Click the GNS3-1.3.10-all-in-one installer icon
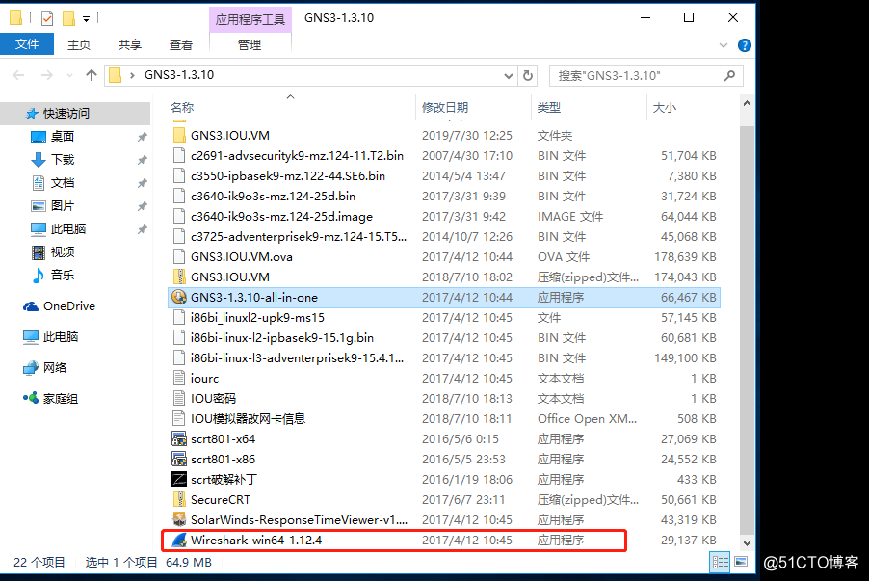 point(179,297)
